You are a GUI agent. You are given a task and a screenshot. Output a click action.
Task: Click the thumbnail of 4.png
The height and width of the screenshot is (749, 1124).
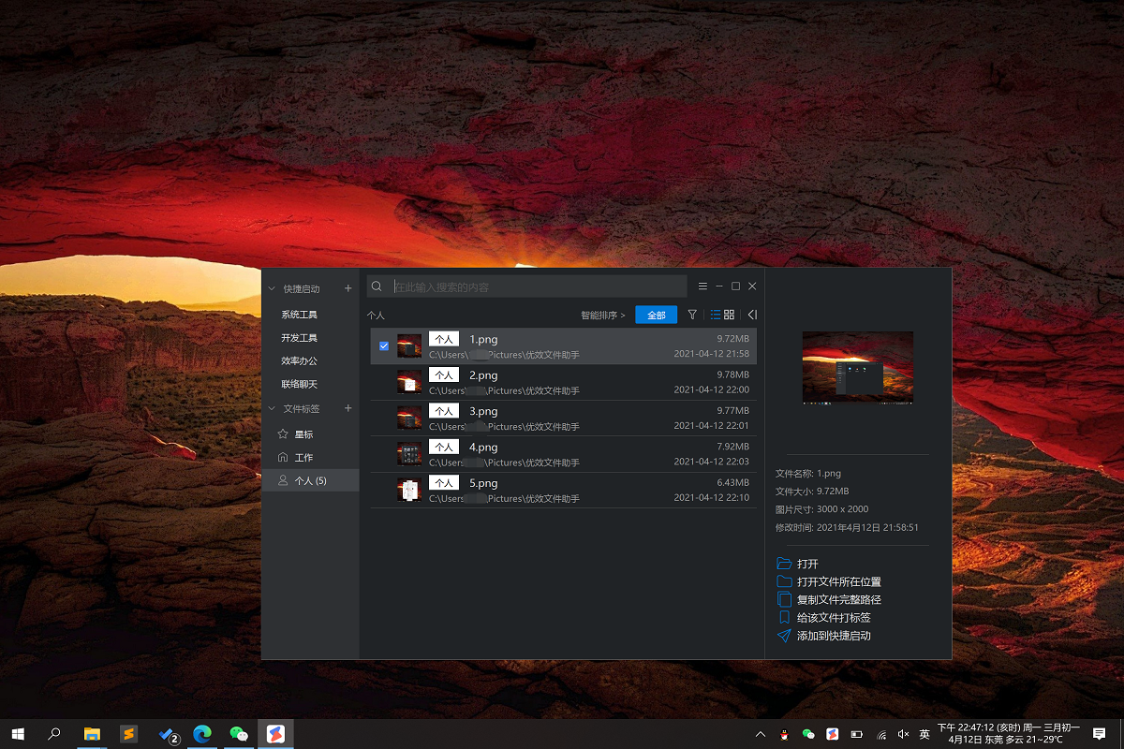409,454
